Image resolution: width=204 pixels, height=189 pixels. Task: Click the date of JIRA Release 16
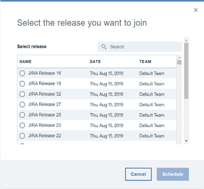click(107, 73)
